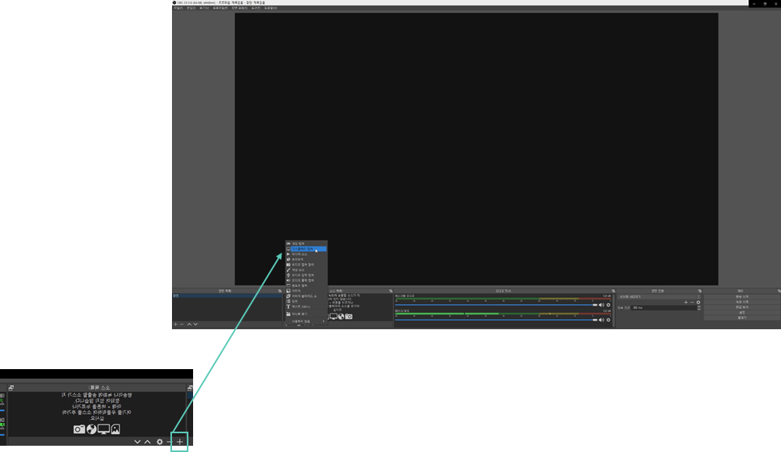This screenshot has height=452, width=781.
Task: Choose 미디어 소스 from the source menu
Action: pyautogui.click(x=306, y=254)
